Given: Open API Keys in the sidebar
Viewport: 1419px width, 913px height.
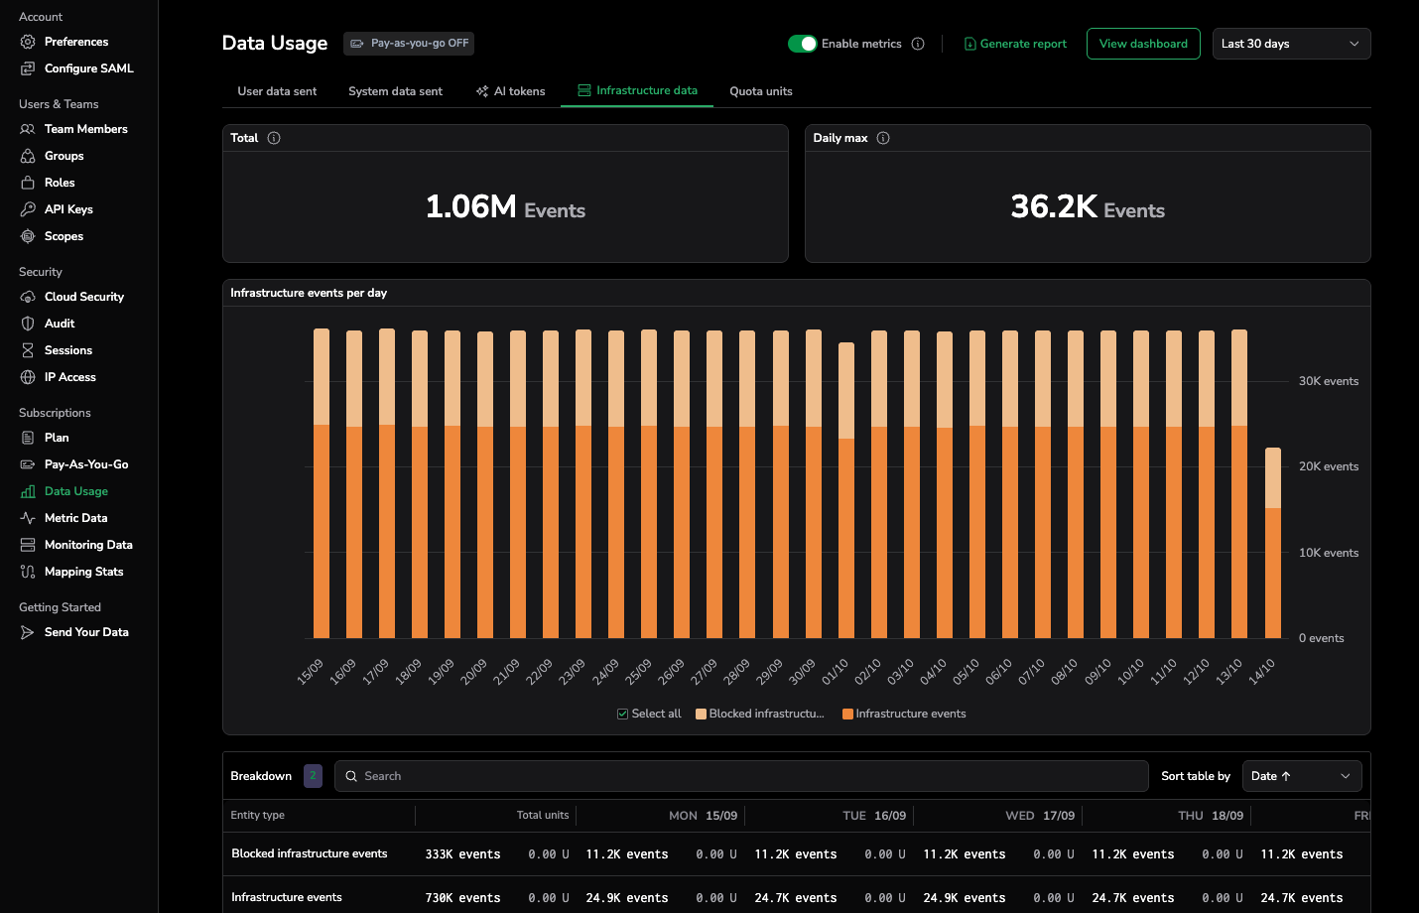Looking at the screenshot, I should click(68, 209).
